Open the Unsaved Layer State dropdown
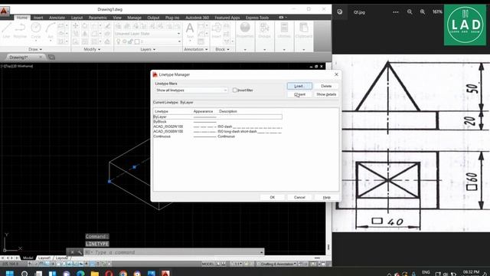The image size is (490, 276). click(x=148, y=34)
